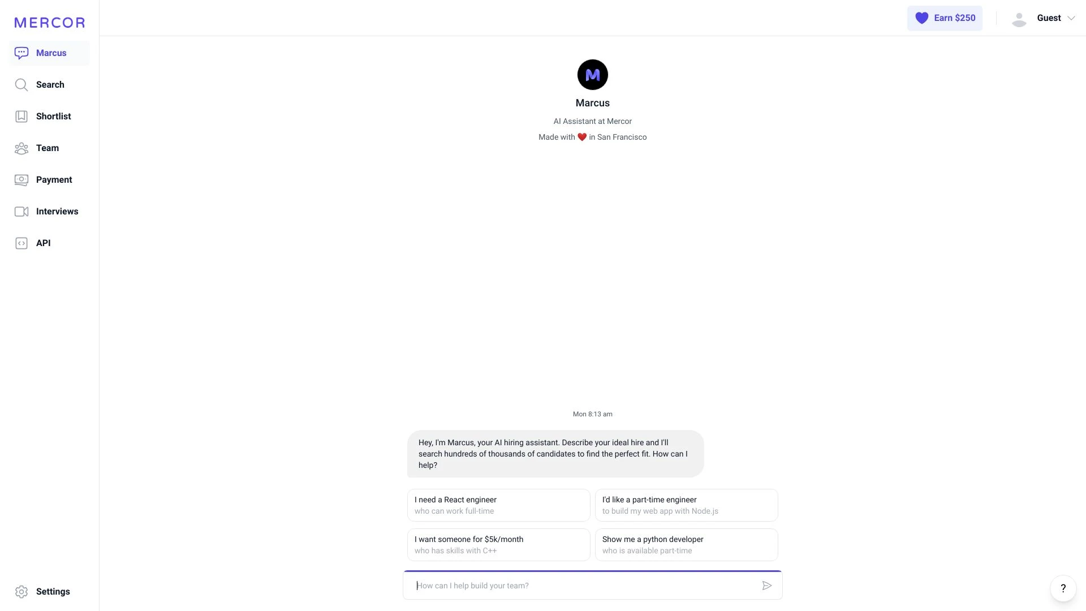Click the Settings gear icon
1086x611 pixels.
[x=21, y=592]
